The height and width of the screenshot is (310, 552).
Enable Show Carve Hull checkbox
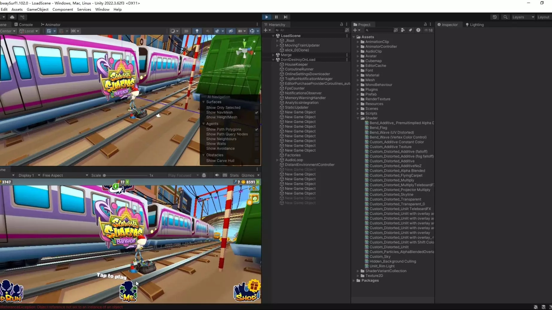click(256, 161)
